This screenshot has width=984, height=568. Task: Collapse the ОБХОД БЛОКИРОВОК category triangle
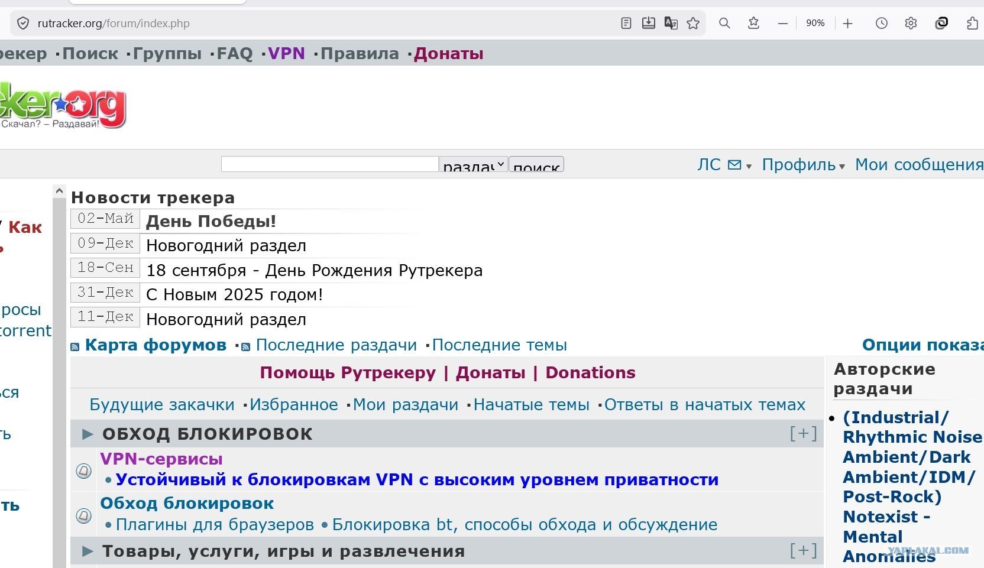coord(88,434)
